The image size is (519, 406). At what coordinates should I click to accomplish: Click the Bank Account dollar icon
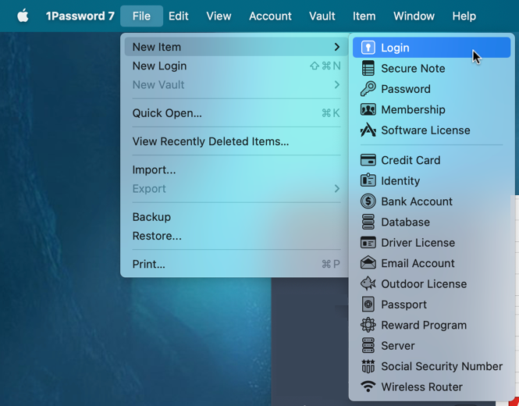coord(368,201)
